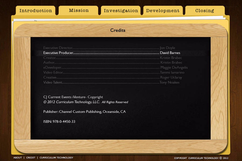Open the Introduction tab
242x161 pixels.
[x=35, y=11]
